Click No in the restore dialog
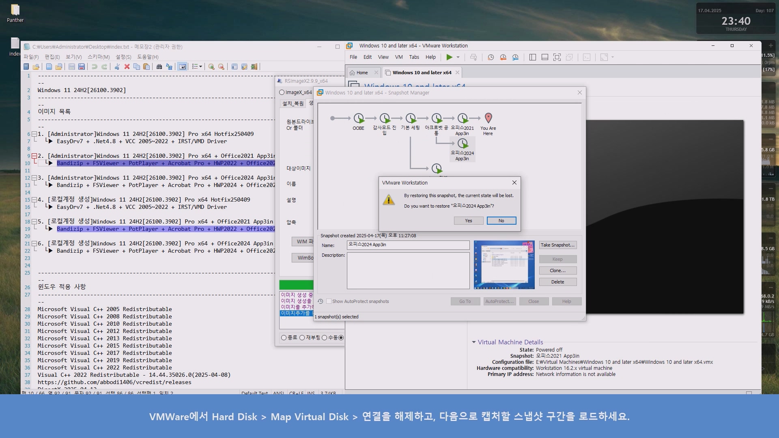The height and width of the screenshot is (438, 779). tap(501, 221)
